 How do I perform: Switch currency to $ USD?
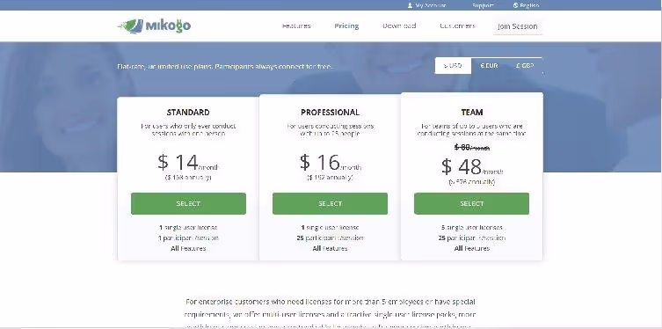[x=453, y=65]
